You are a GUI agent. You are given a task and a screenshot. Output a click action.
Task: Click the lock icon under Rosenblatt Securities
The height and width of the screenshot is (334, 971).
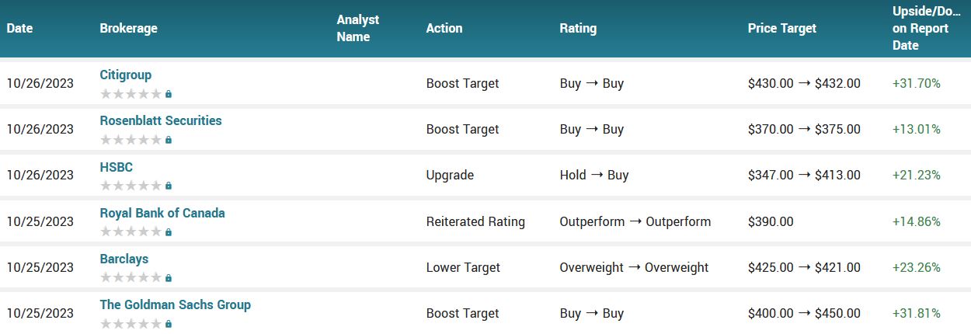click(169, 140)
